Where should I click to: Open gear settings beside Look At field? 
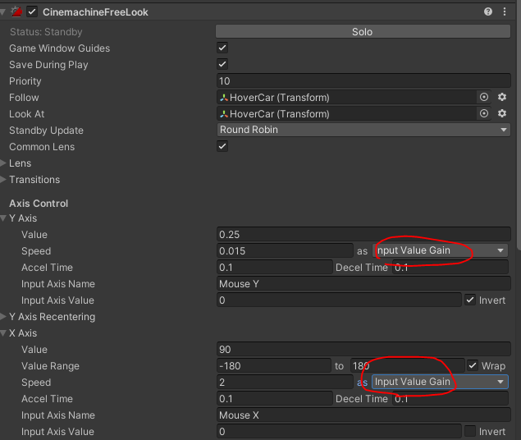click(502, 113)
